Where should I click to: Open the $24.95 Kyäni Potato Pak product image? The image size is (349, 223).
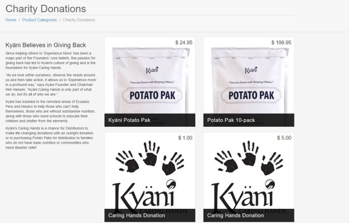[x=150, y=80]
